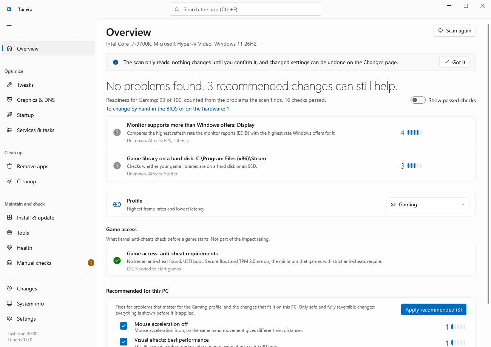
Task: Dismiss the info banner with Got it
Action: pos(454,62)
